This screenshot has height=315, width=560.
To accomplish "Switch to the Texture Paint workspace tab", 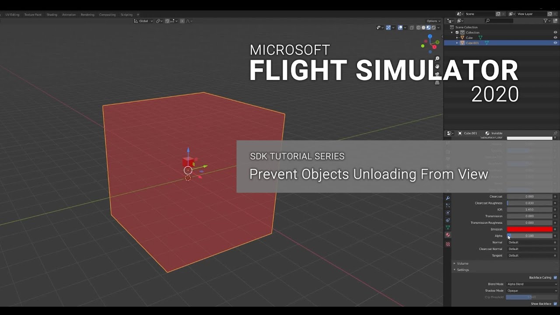I will pos(33,14).
